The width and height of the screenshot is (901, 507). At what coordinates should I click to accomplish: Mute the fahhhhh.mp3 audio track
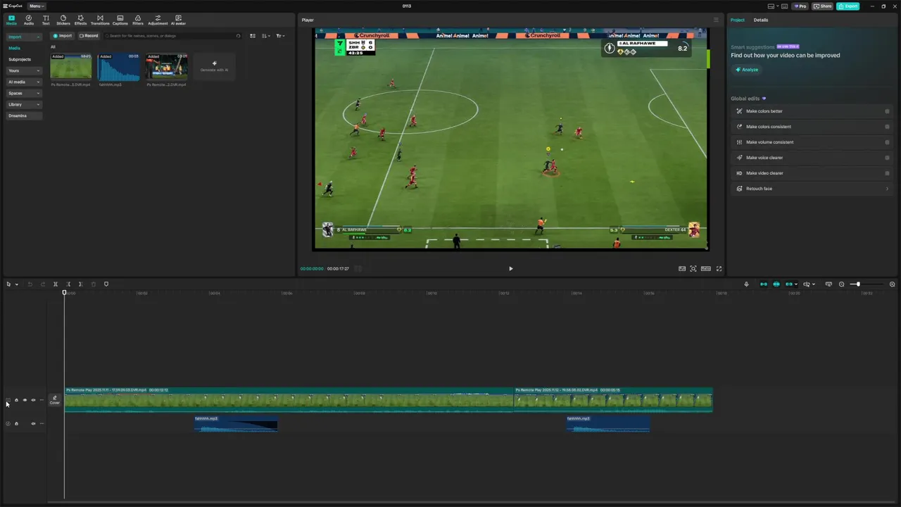tap(33, 424)
